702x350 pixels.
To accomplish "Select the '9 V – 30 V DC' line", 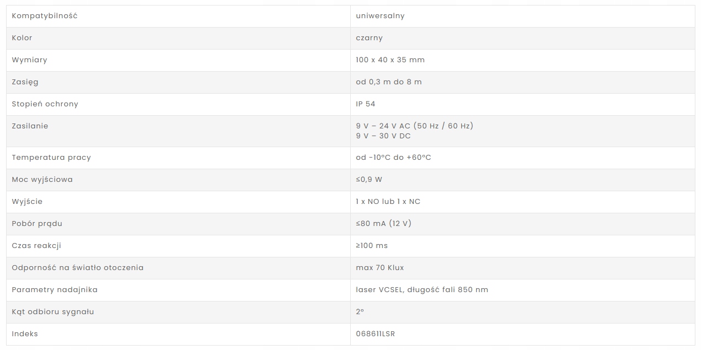I will [x=383, y=136].
